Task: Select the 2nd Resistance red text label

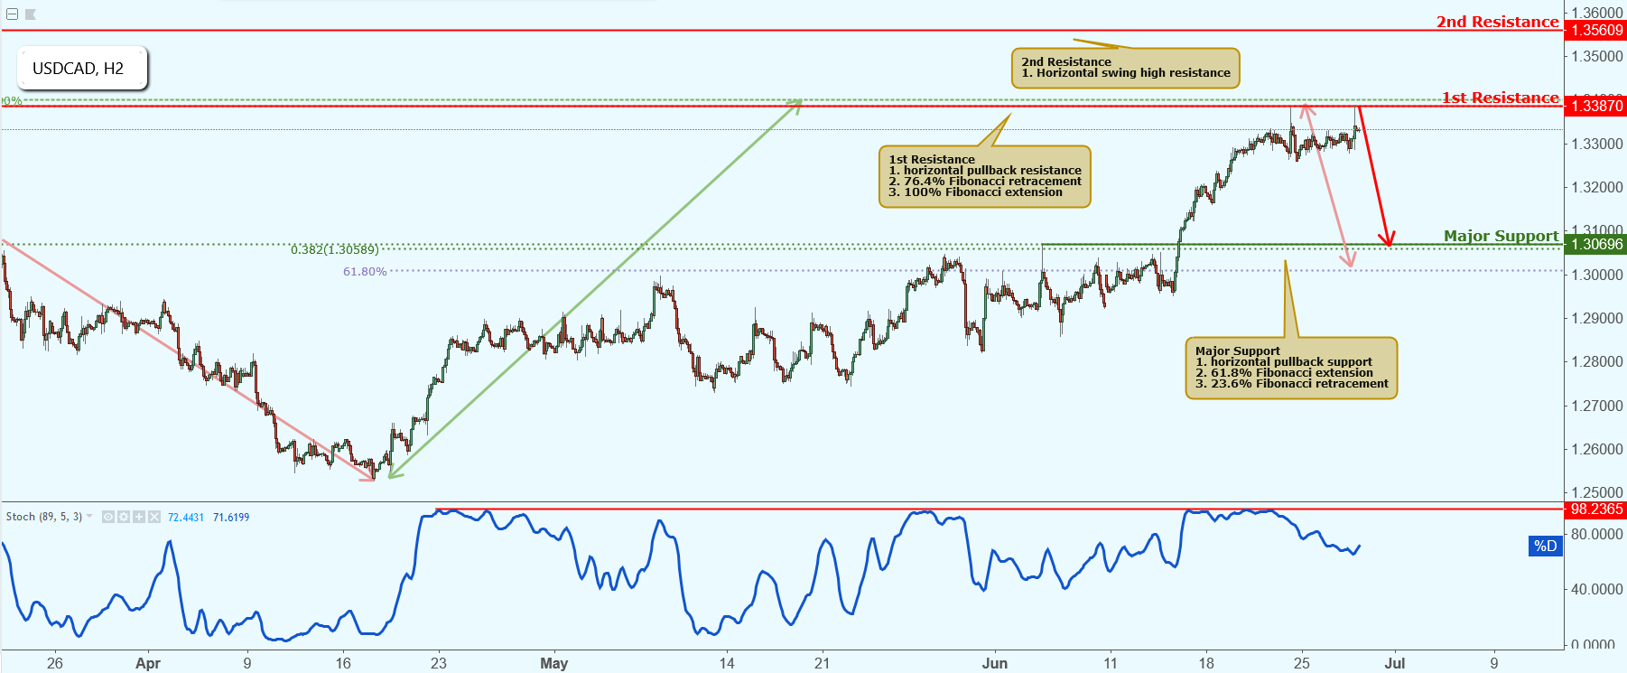Action: click(1497, 22)
